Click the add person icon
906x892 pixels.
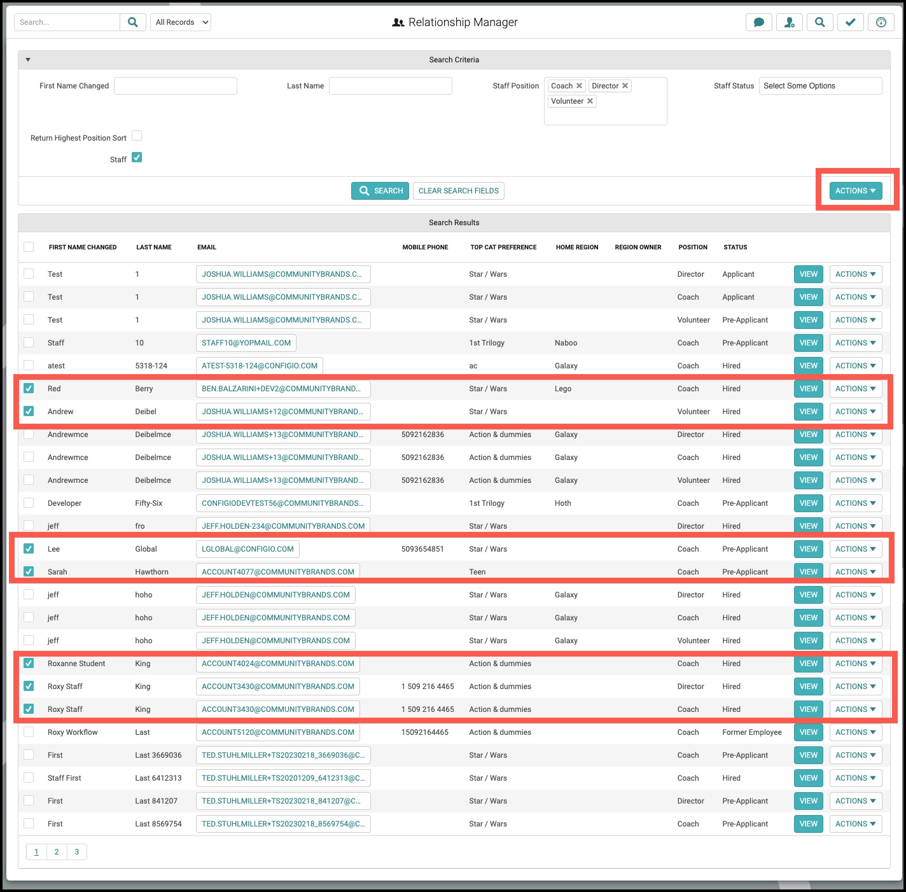[790, 22]
